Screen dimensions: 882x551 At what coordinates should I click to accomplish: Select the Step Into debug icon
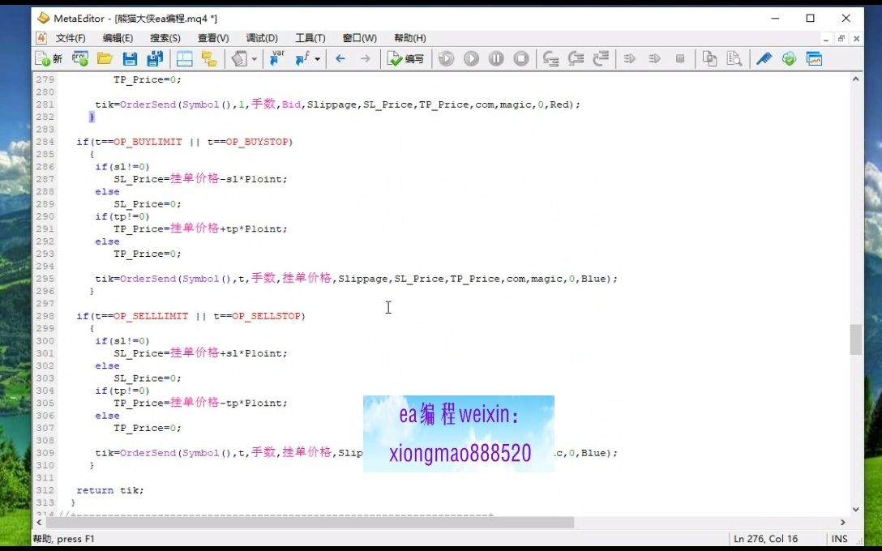coord(550,58)
